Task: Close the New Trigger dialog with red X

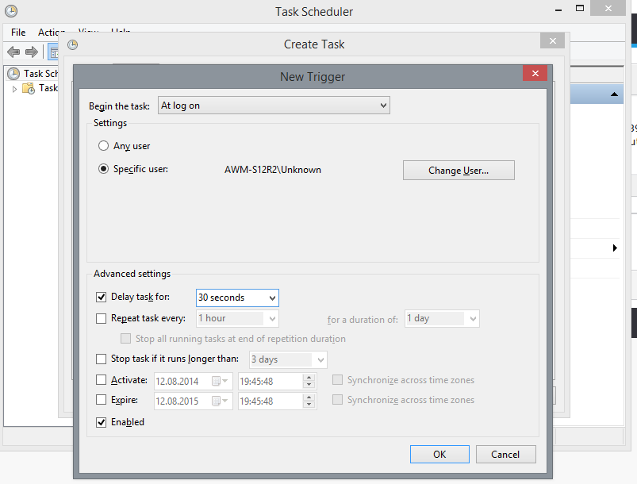Action: click(535, 74)
